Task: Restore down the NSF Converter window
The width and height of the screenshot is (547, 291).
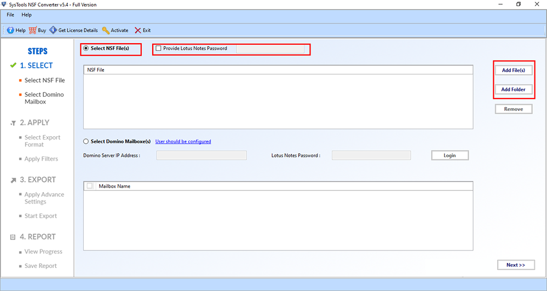Action: (x=519, y=4)
